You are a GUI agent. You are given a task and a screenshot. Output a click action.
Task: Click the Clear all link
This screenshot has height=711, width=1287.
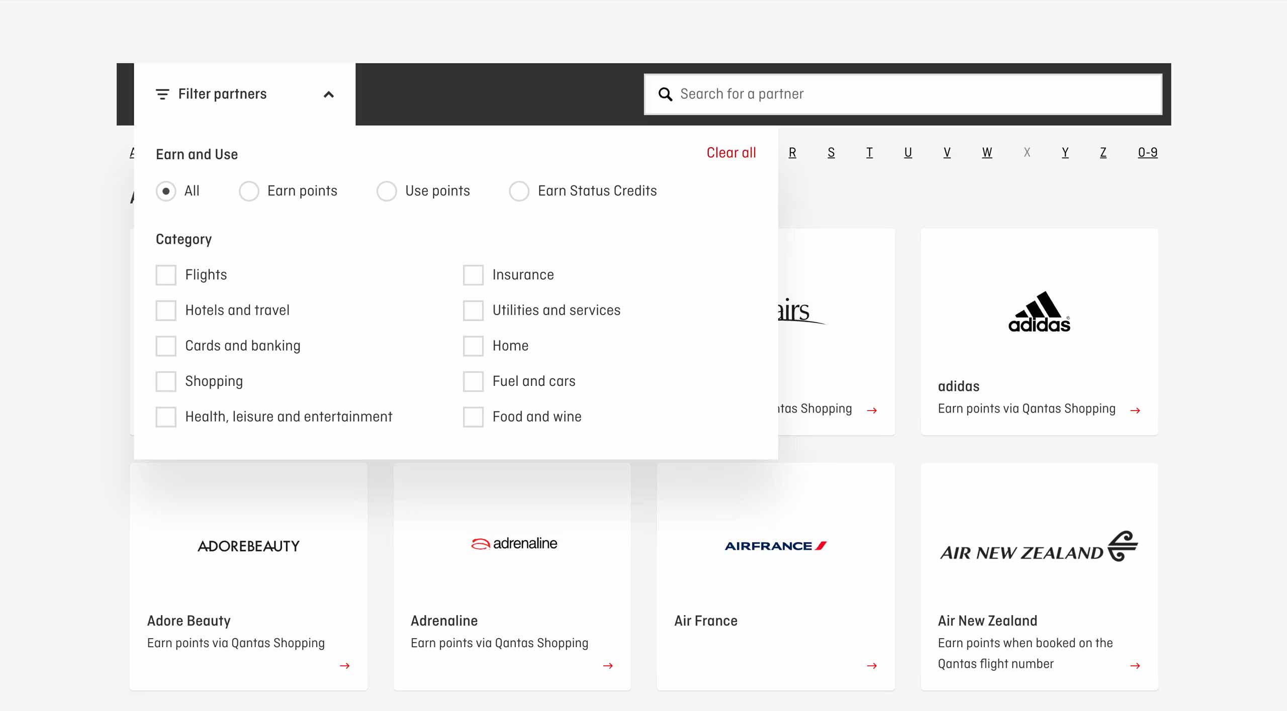tap(731, 153)
